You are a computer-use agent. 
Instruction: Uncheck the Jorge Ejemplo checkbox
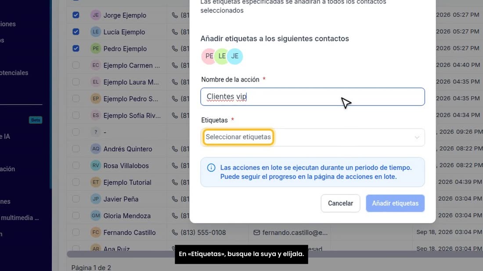[76, 15]
